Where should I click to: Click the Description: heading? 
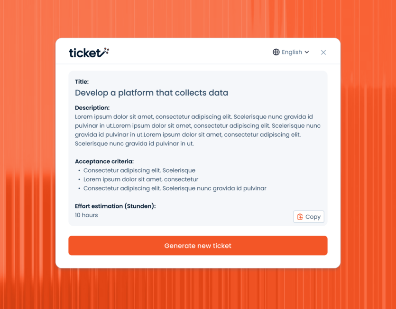pyautogui.click(x=92, y=108)
